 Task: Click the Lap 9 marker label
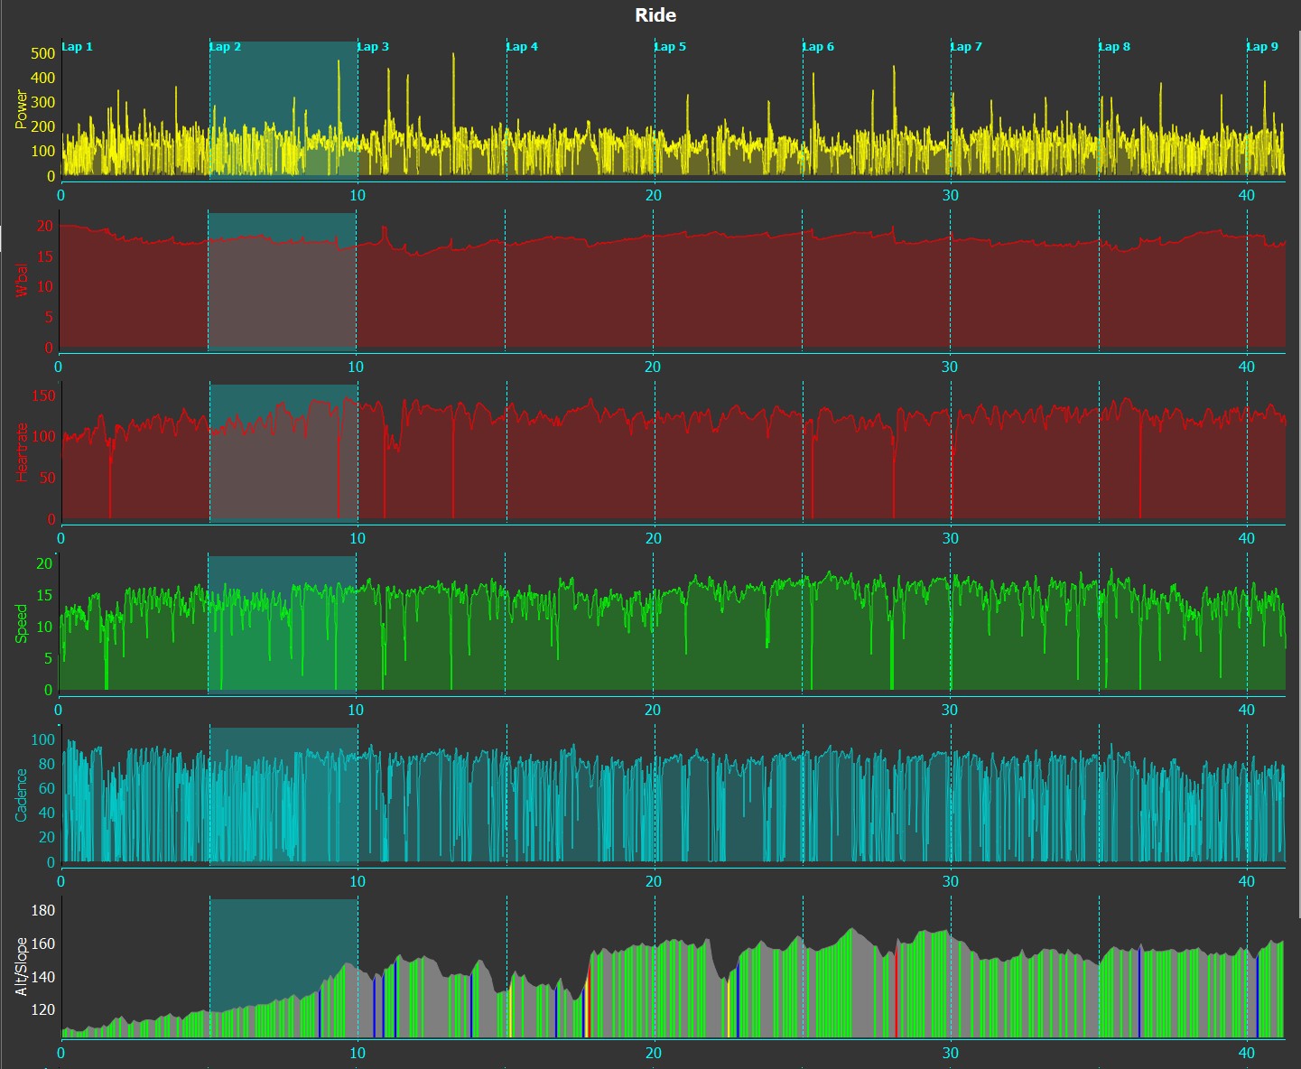tap(1262, 47)
